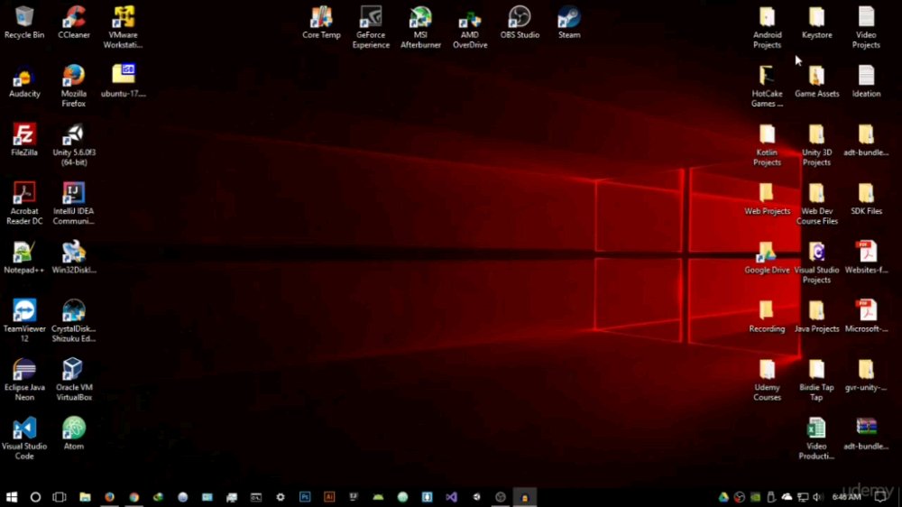Select the adt-bundle folder beside Unity 3D Projects
The height and width of the screenshot is (507, 902).
866,140
